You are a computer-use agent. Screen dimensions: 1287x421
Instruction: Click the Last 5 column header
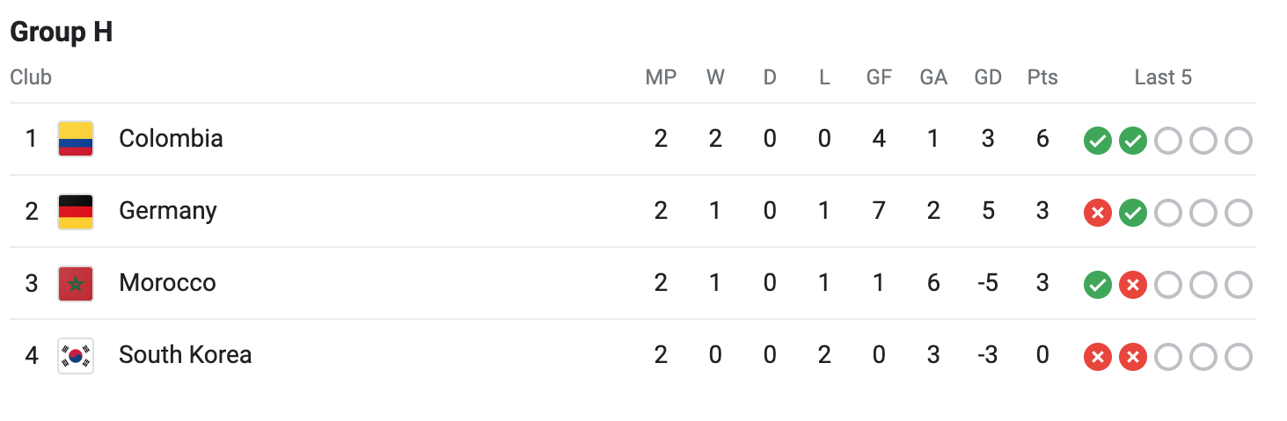click(x=1162, y=77)
